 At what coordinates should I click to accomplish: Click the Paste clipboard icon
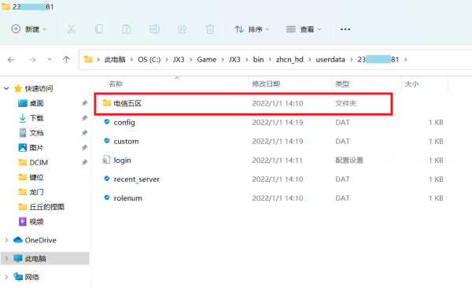pos(127,29)
